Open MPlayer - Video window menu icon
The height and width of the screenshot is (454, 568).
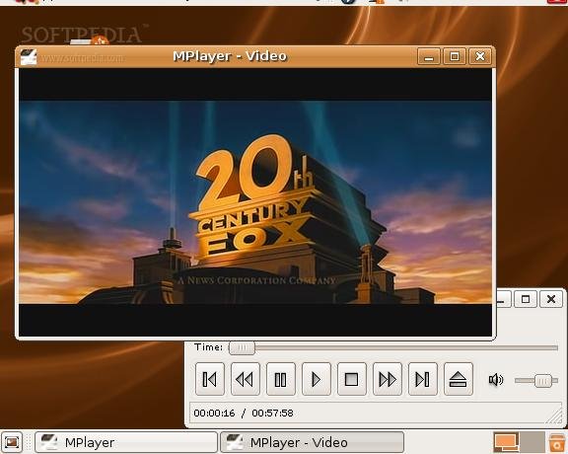tap(29, 57)
